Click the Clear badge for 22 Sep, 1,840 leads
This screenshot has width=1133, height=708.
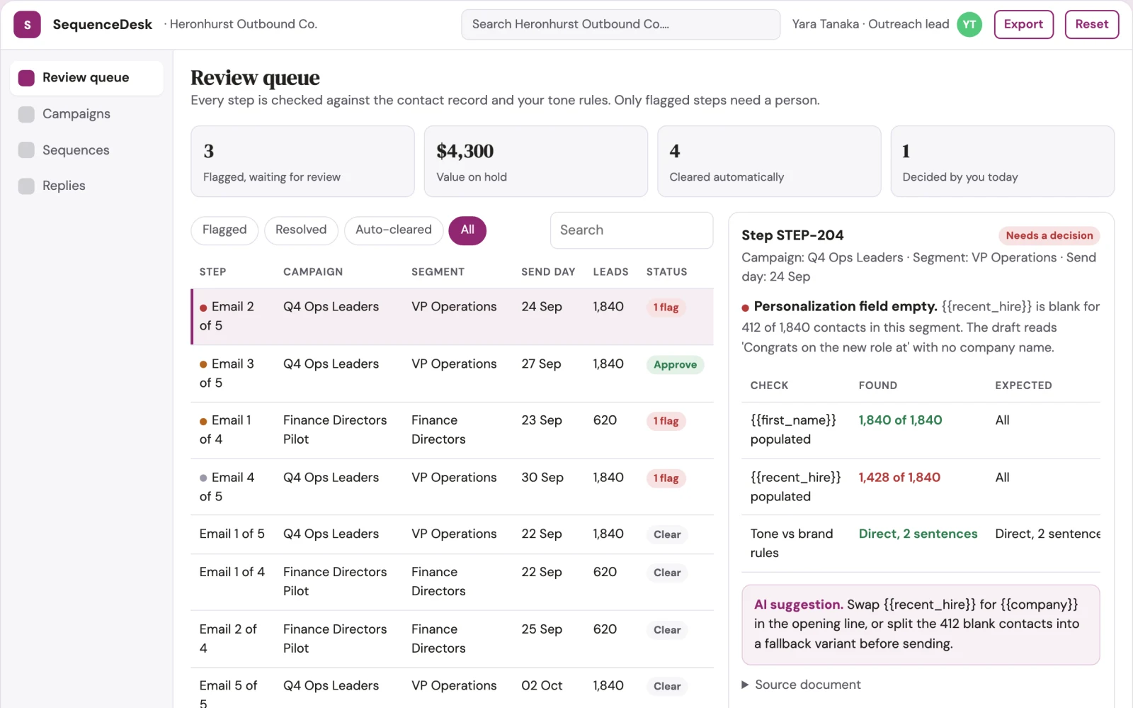click(667, 534)
